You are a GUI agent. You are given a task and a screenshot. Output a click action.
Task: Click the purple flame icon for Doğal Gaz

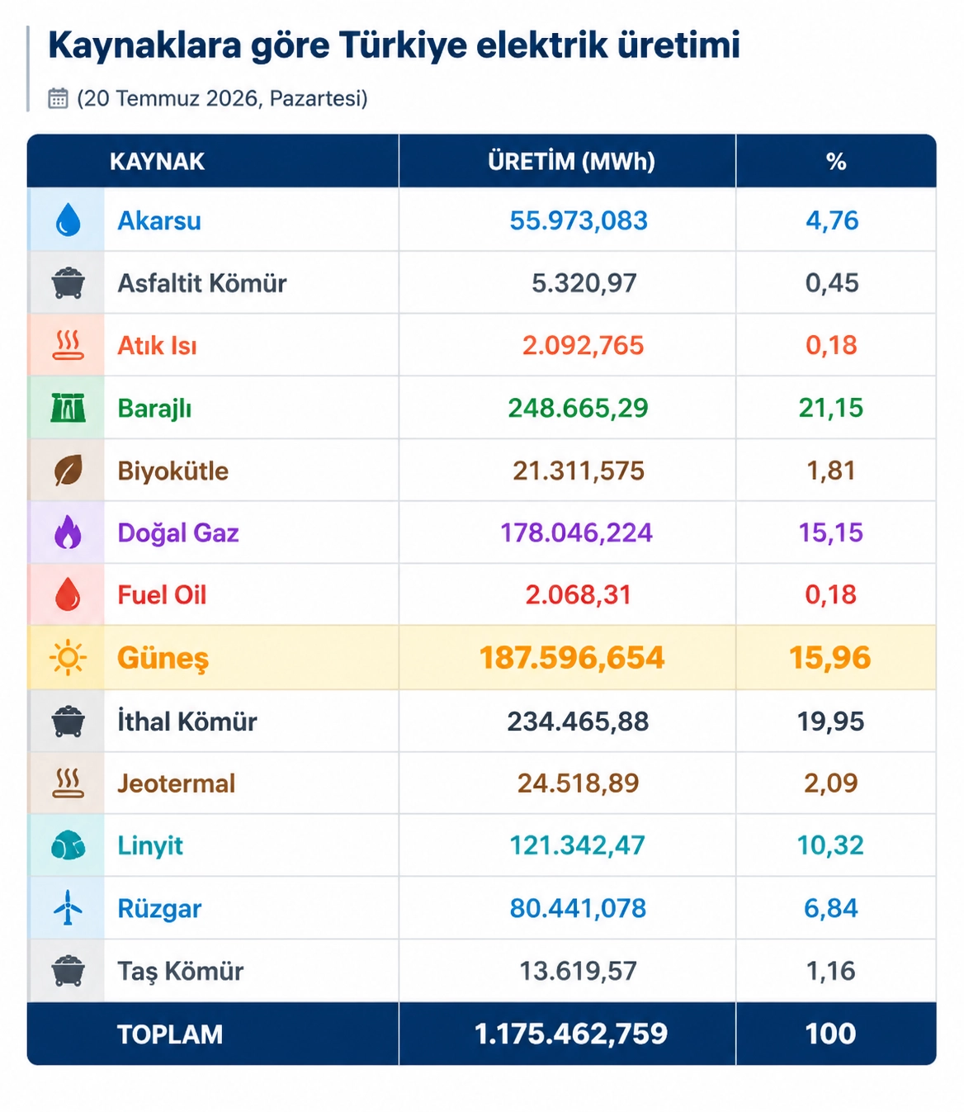68,532
